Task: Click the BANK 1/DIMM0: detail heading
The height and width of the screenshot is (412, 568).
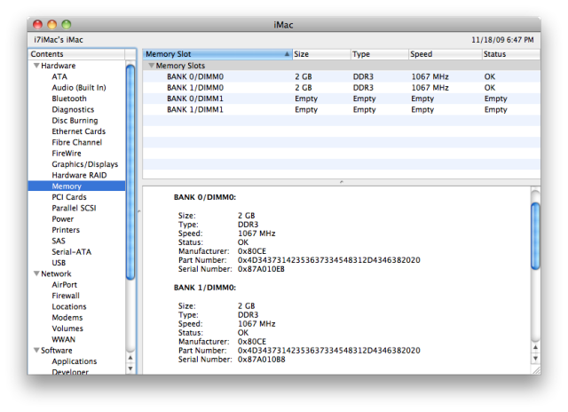Action: (x=205, y=288)
